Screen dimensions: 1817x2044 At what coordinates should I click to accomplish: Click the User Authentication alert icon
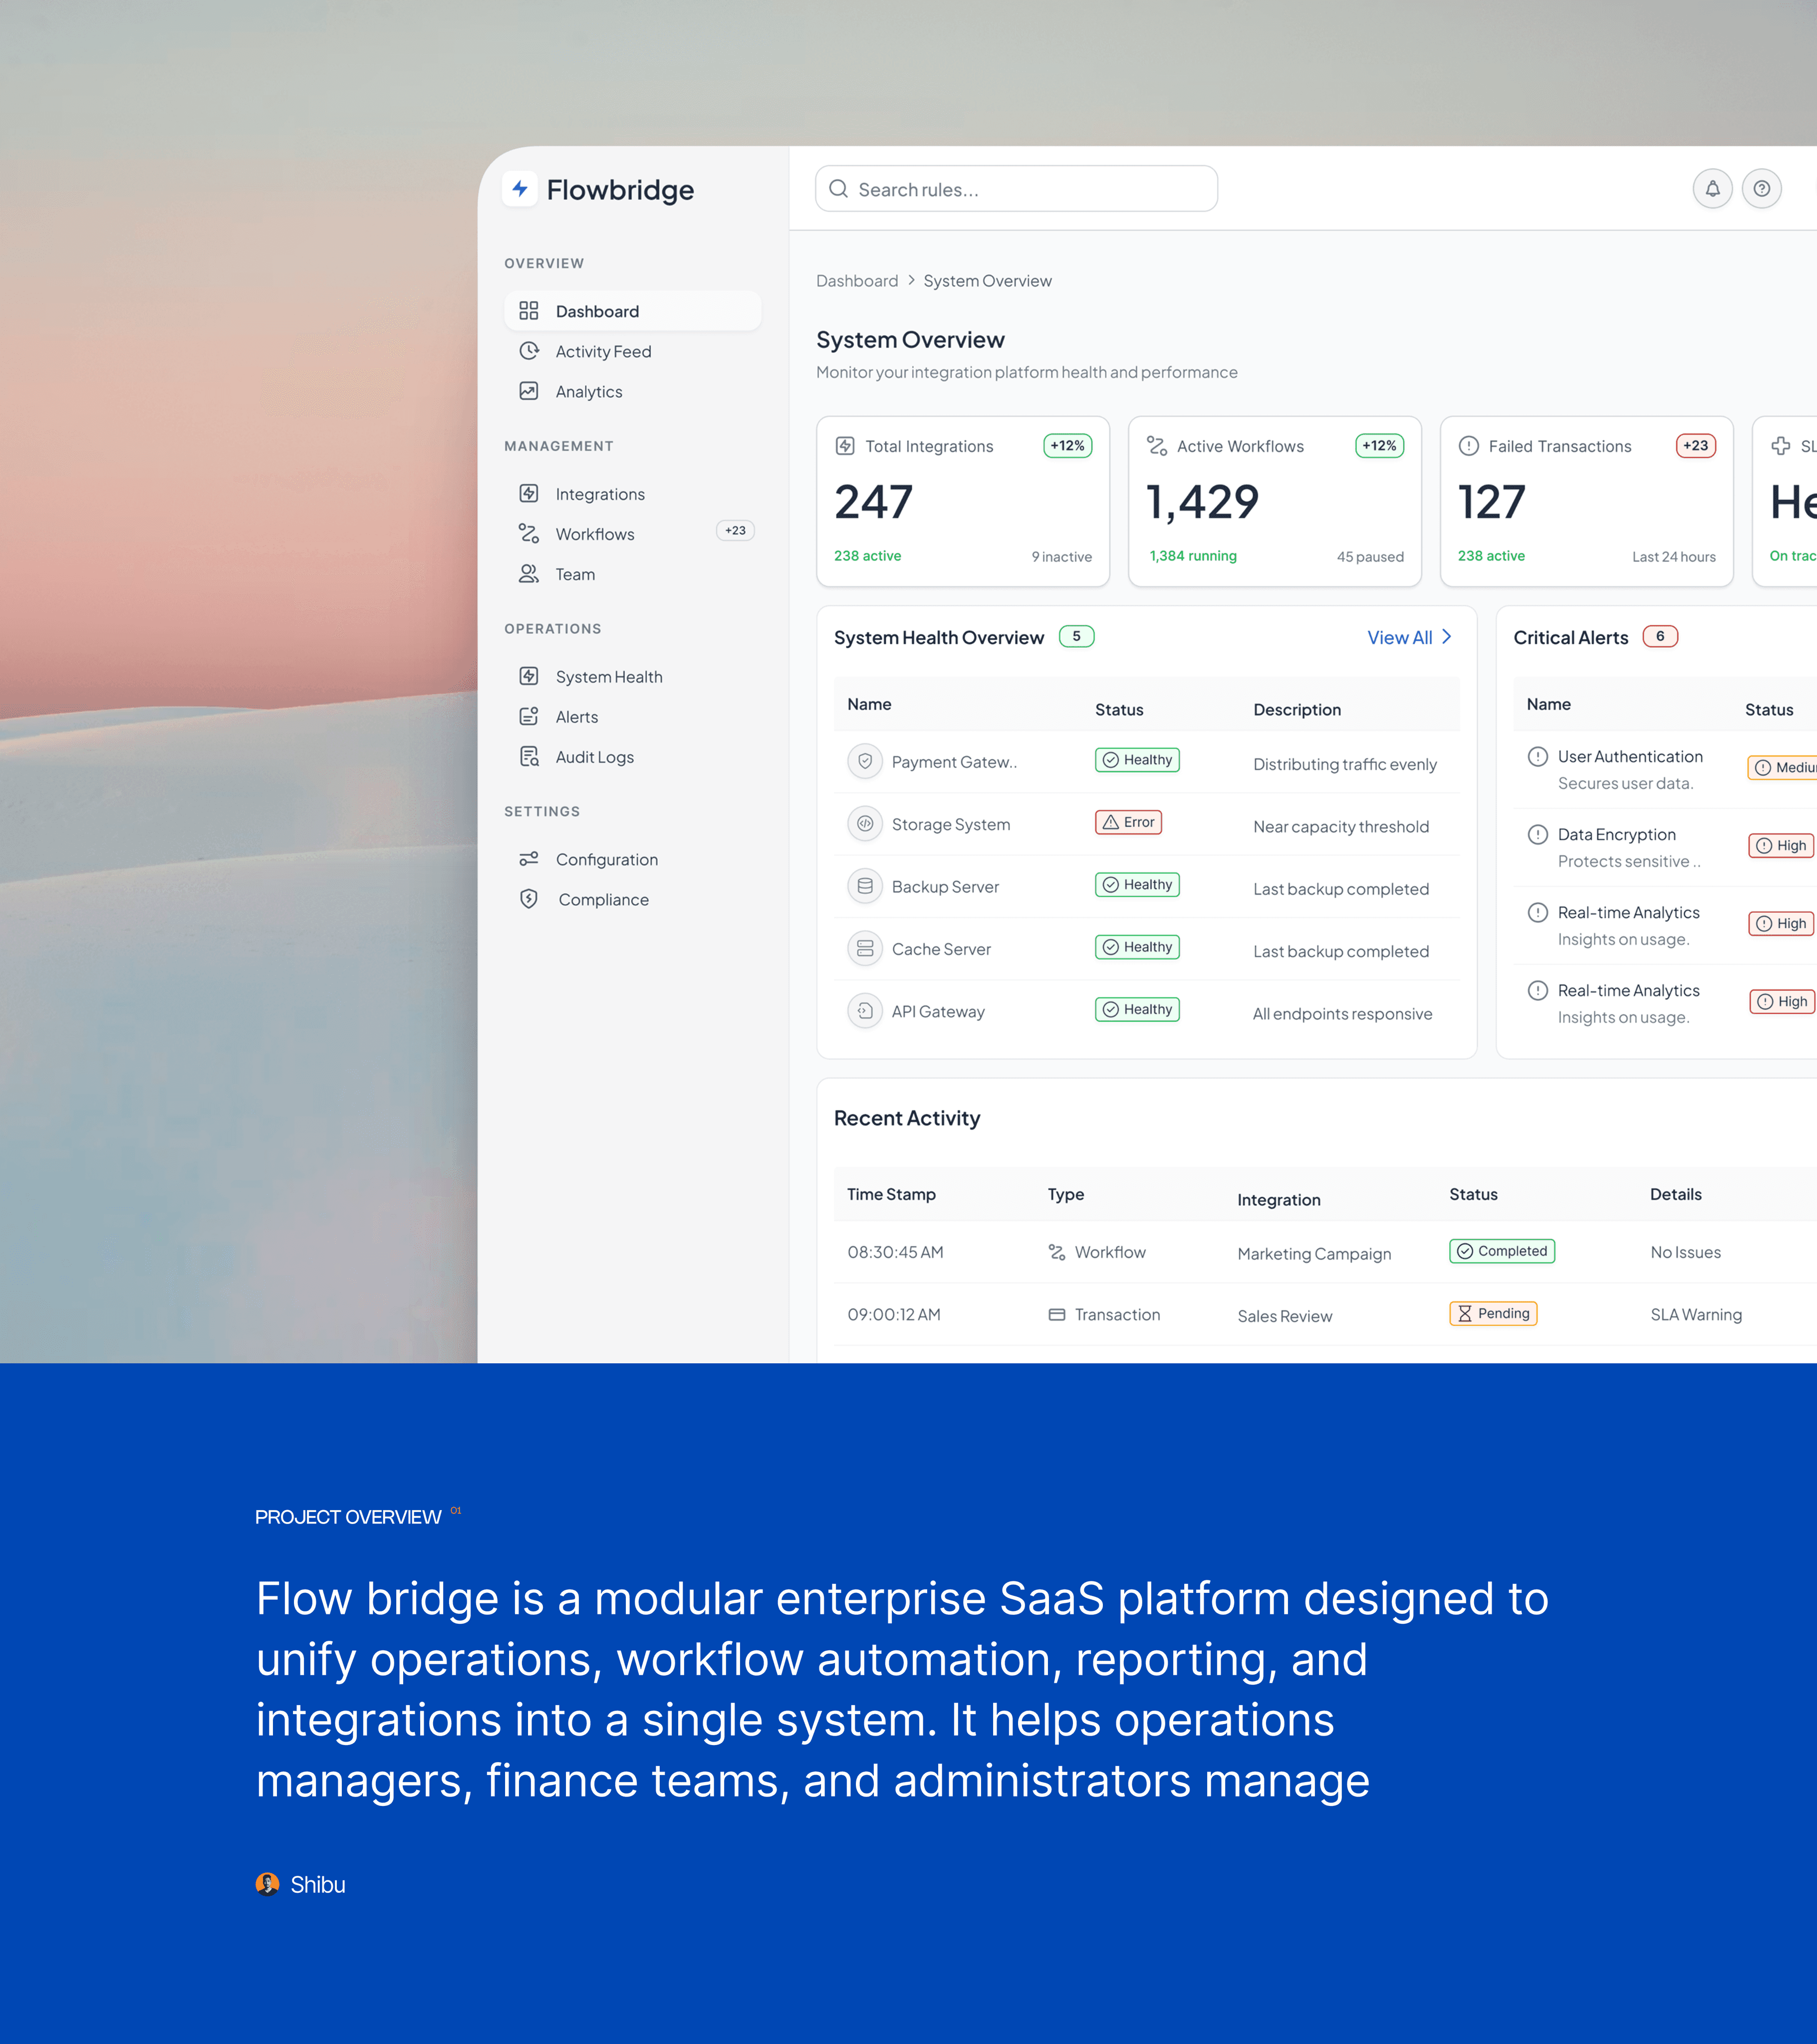click(1537, 757)
